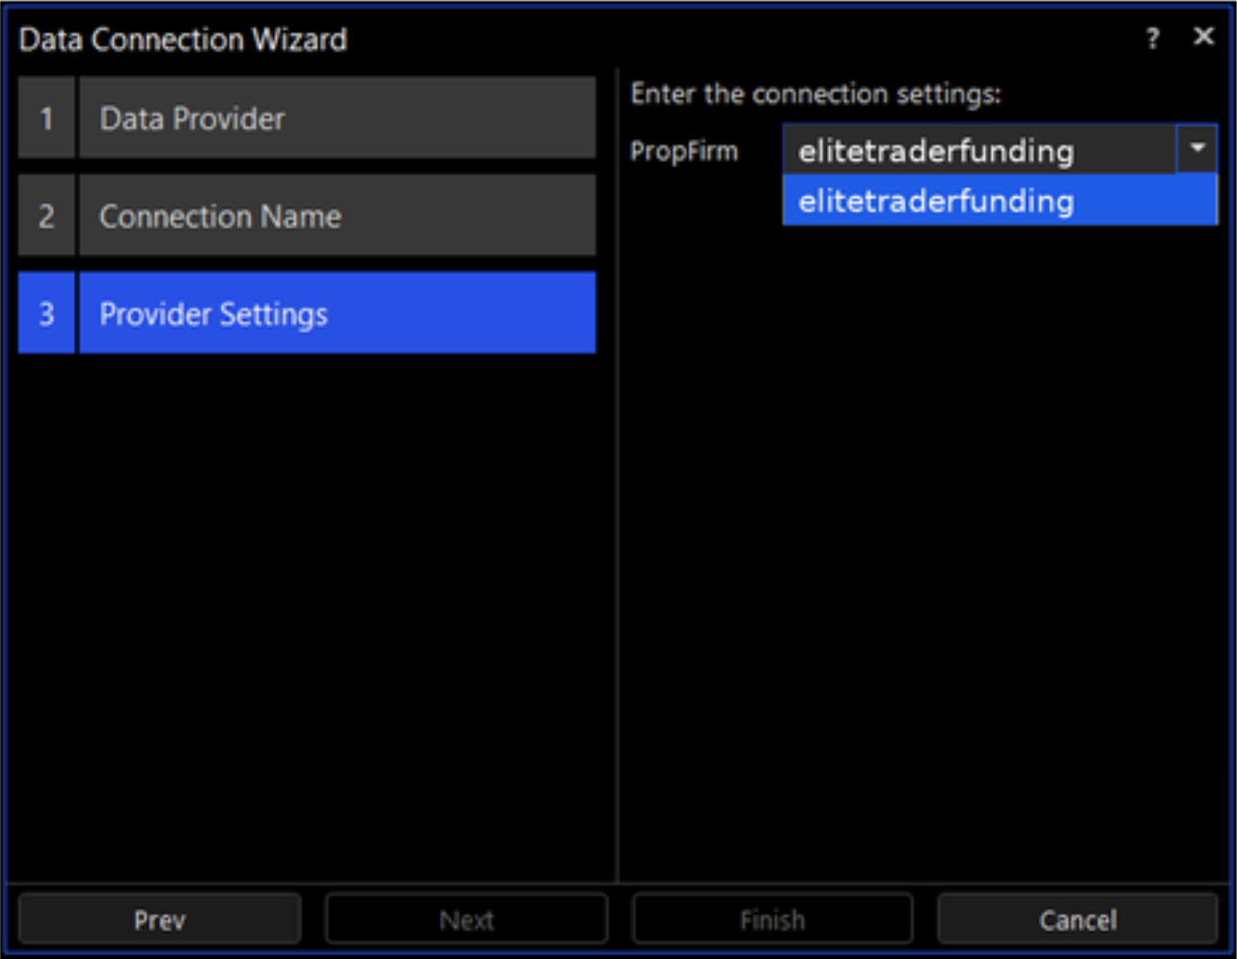
Task: Open the Data Provider step
Action: [307, 119]
